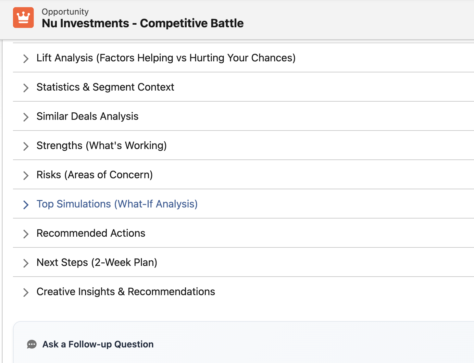474x363 pixels.
Task: Open Next Steps (2-Week Plan) label
Action: [x=97, y=262]
